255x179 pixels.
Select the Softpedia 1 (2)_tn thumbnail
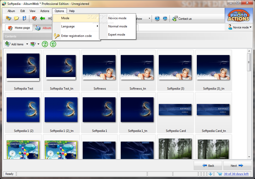pyautogui.click(x=61, y=113)
